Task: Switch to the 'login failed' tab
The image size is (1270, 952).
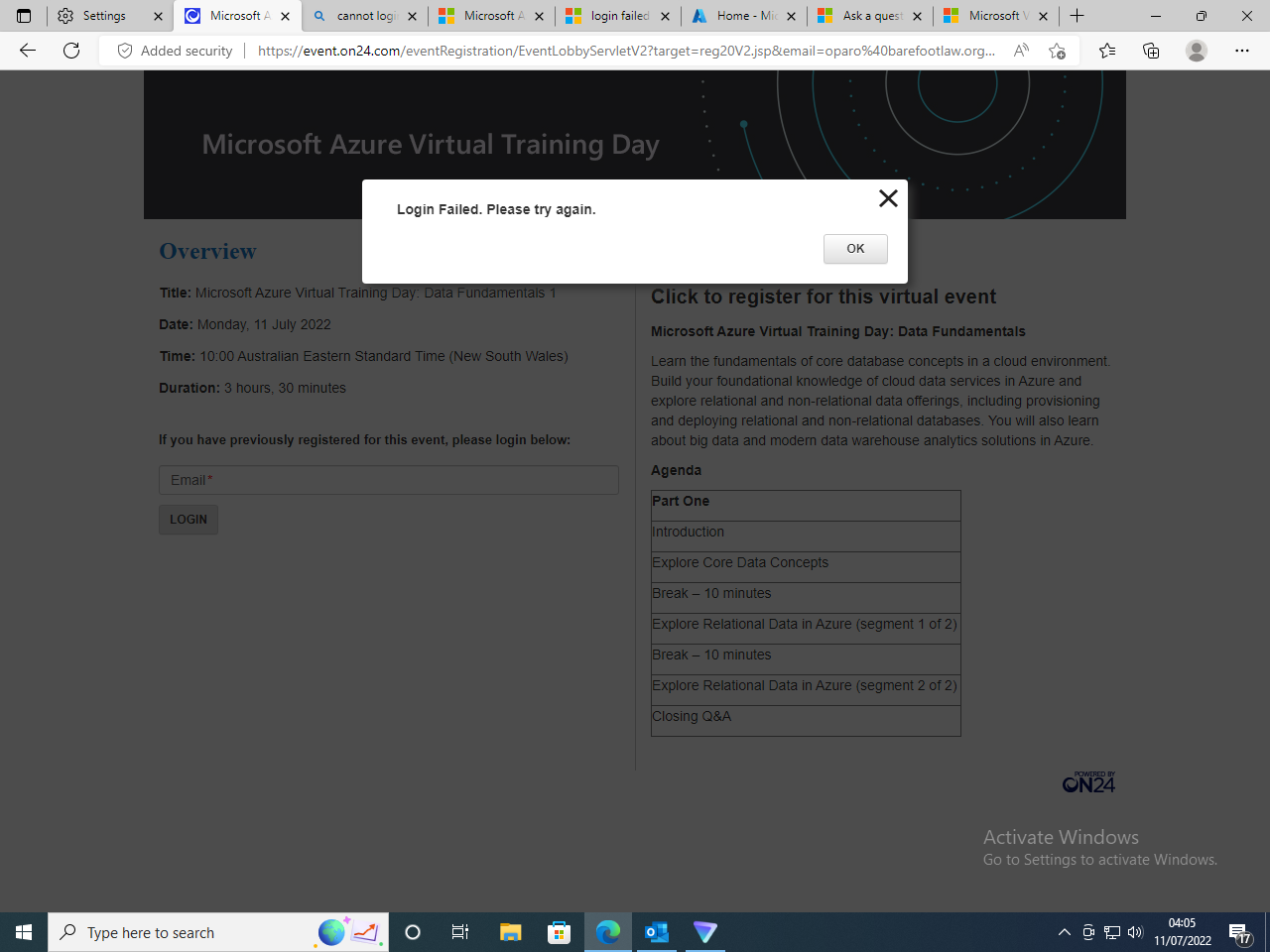Action: (619, 16)
